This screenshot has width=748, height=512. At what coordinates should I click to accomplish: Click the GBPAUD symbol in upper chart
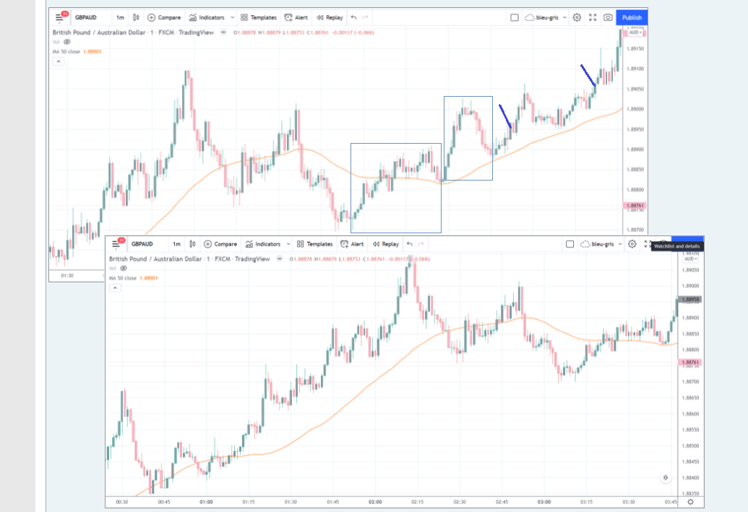pos(86,17)
